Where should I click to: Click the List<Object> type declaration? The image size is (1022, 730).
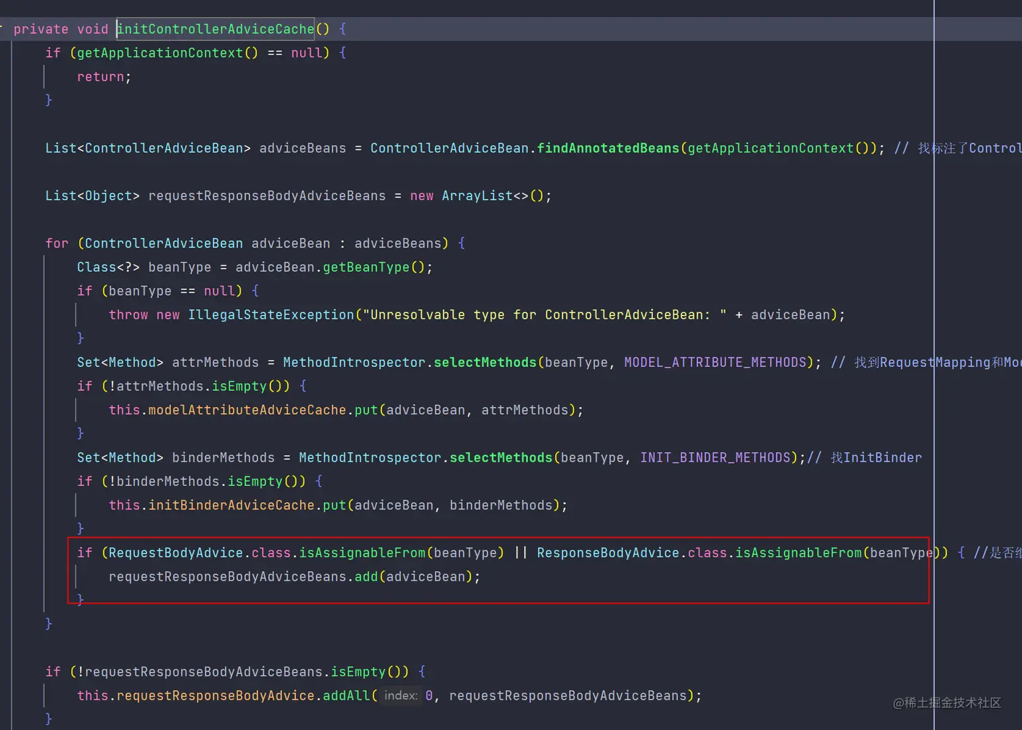click(x=93, y=196)
